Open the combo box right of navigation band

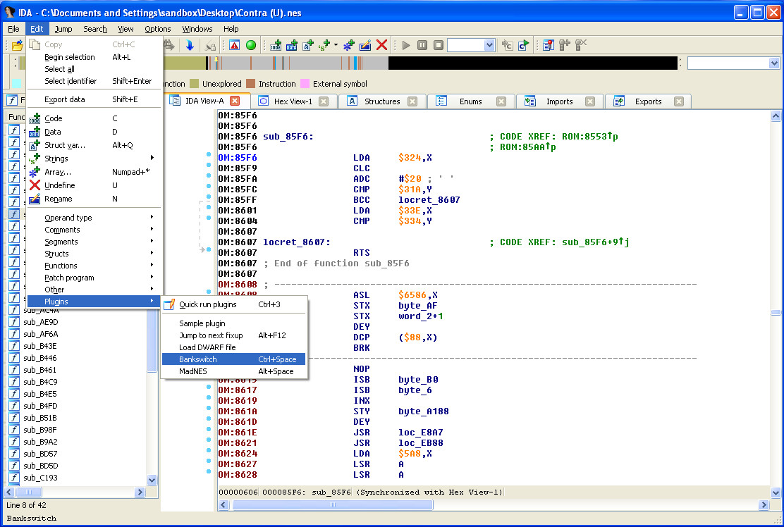pos(773,63)
